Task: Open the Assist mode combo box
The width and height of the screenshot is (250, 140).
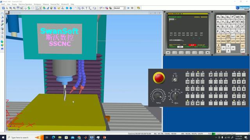Action: tap(120, 8)
